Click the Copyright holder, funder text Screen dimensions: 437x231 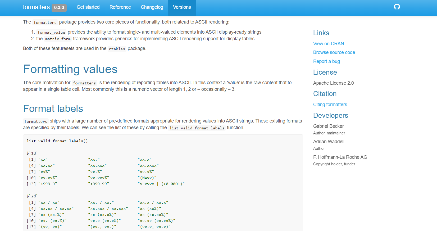[334, 164]
